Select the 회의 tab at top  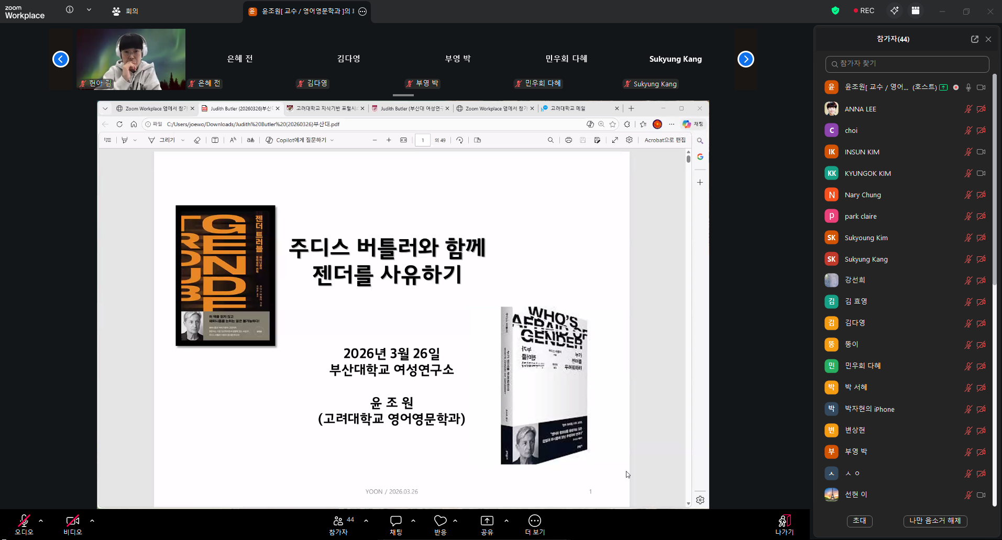click(x=126, y=11)
